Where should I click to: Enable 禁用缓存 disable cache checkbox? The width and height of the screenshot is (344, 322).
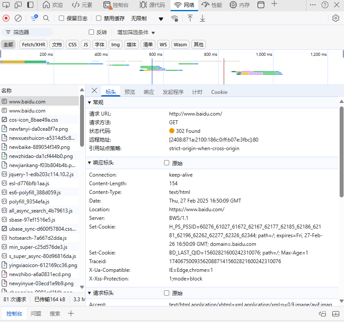tap(99, 18)
